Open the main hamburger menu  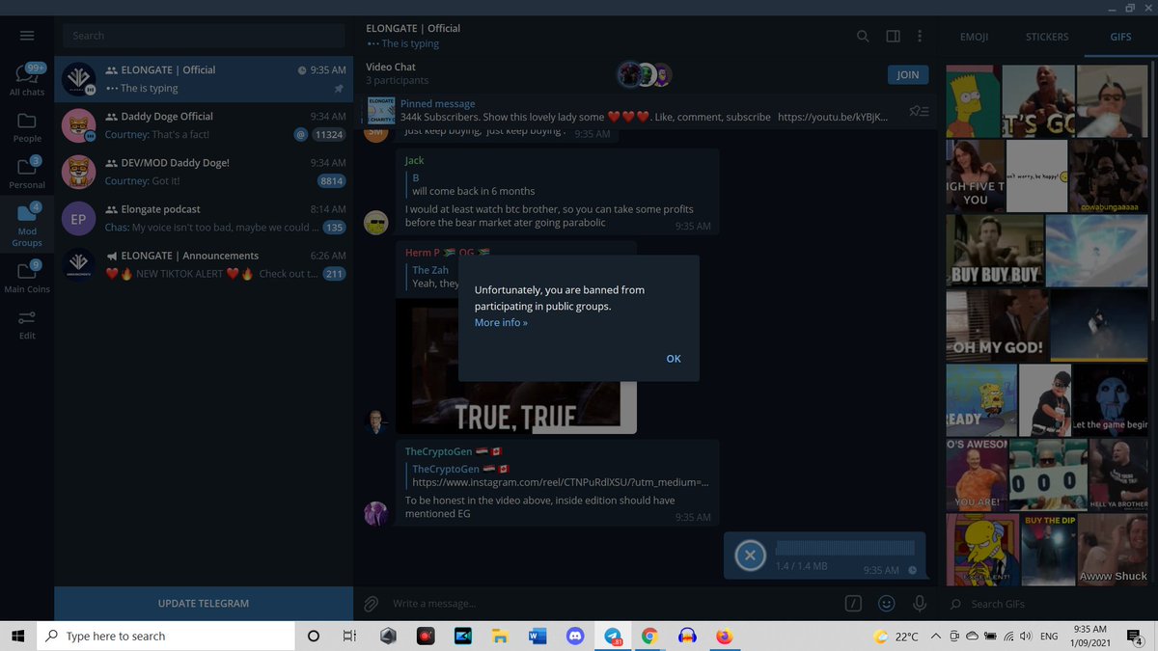click(x=27, y=36)
